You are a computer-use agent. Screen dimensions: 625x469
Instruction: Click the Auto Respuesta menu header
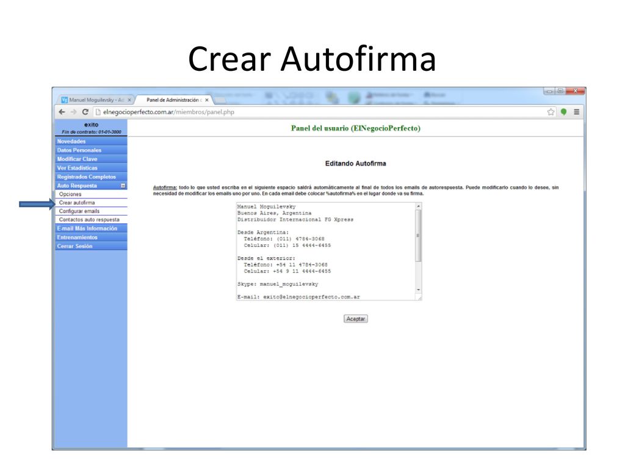point(91,186)
